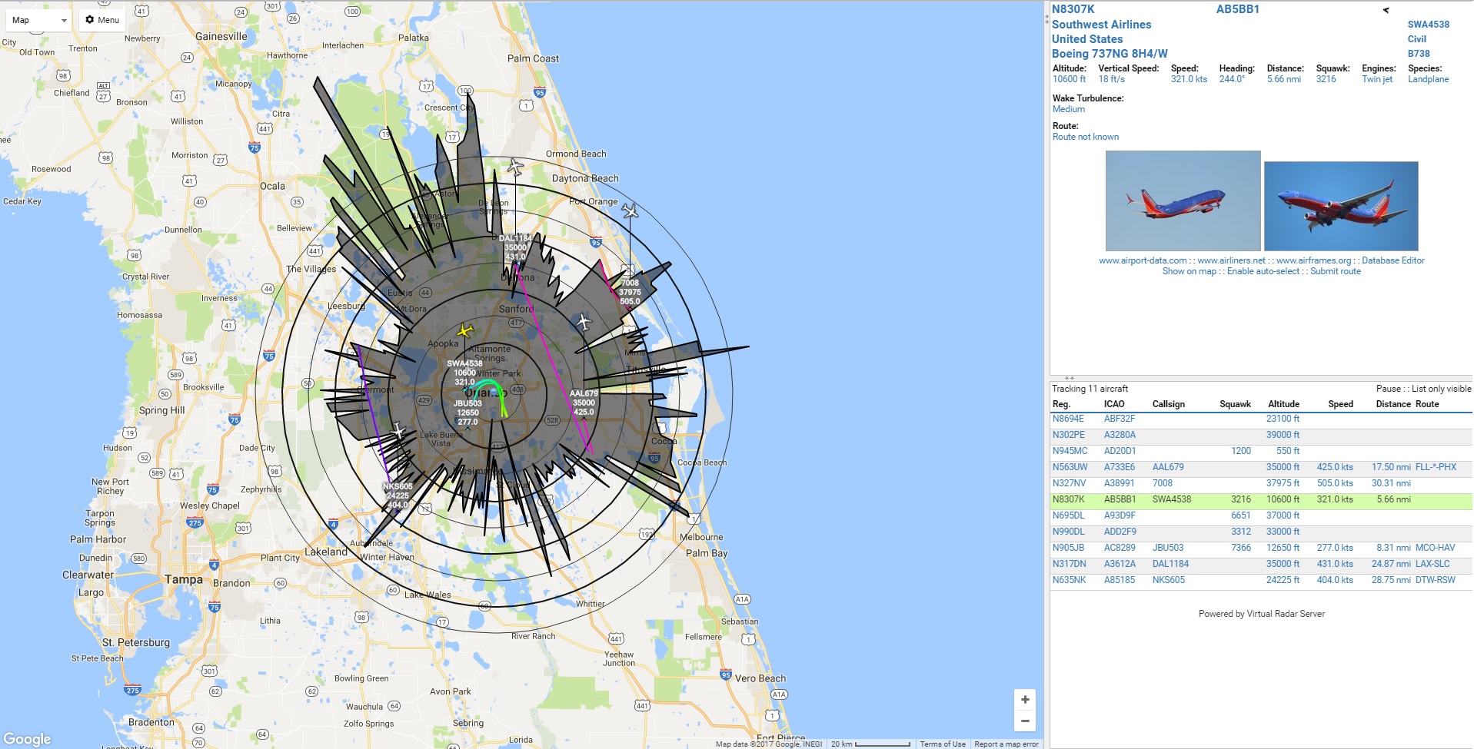Click the Terms of Use map link
The width and height of the screenshot is (1474, 749).
click(943, 744)
